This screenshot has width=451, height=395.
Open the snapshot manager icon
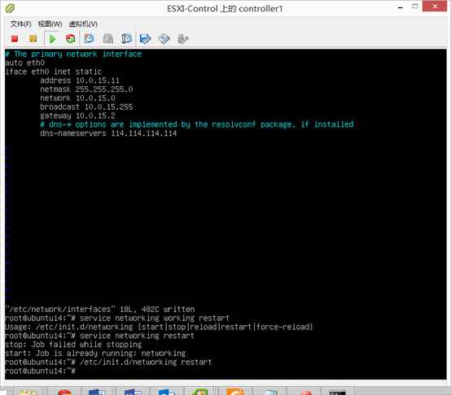pyautogui.click(x=126, y=38)
